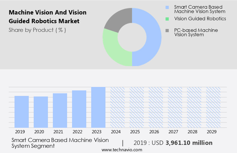Click the solid 2019 bar
This screenshot has width=237, height=153.
tap(22, 112)
